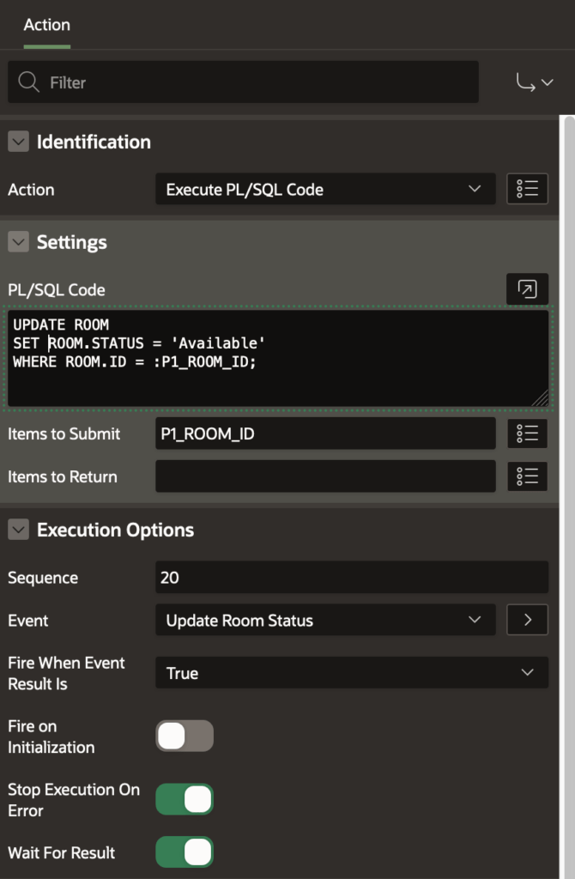This screenshot has width=575, height=879.
Task: Open Fire When Event Result Is dropdown
Action: point(352,673)
